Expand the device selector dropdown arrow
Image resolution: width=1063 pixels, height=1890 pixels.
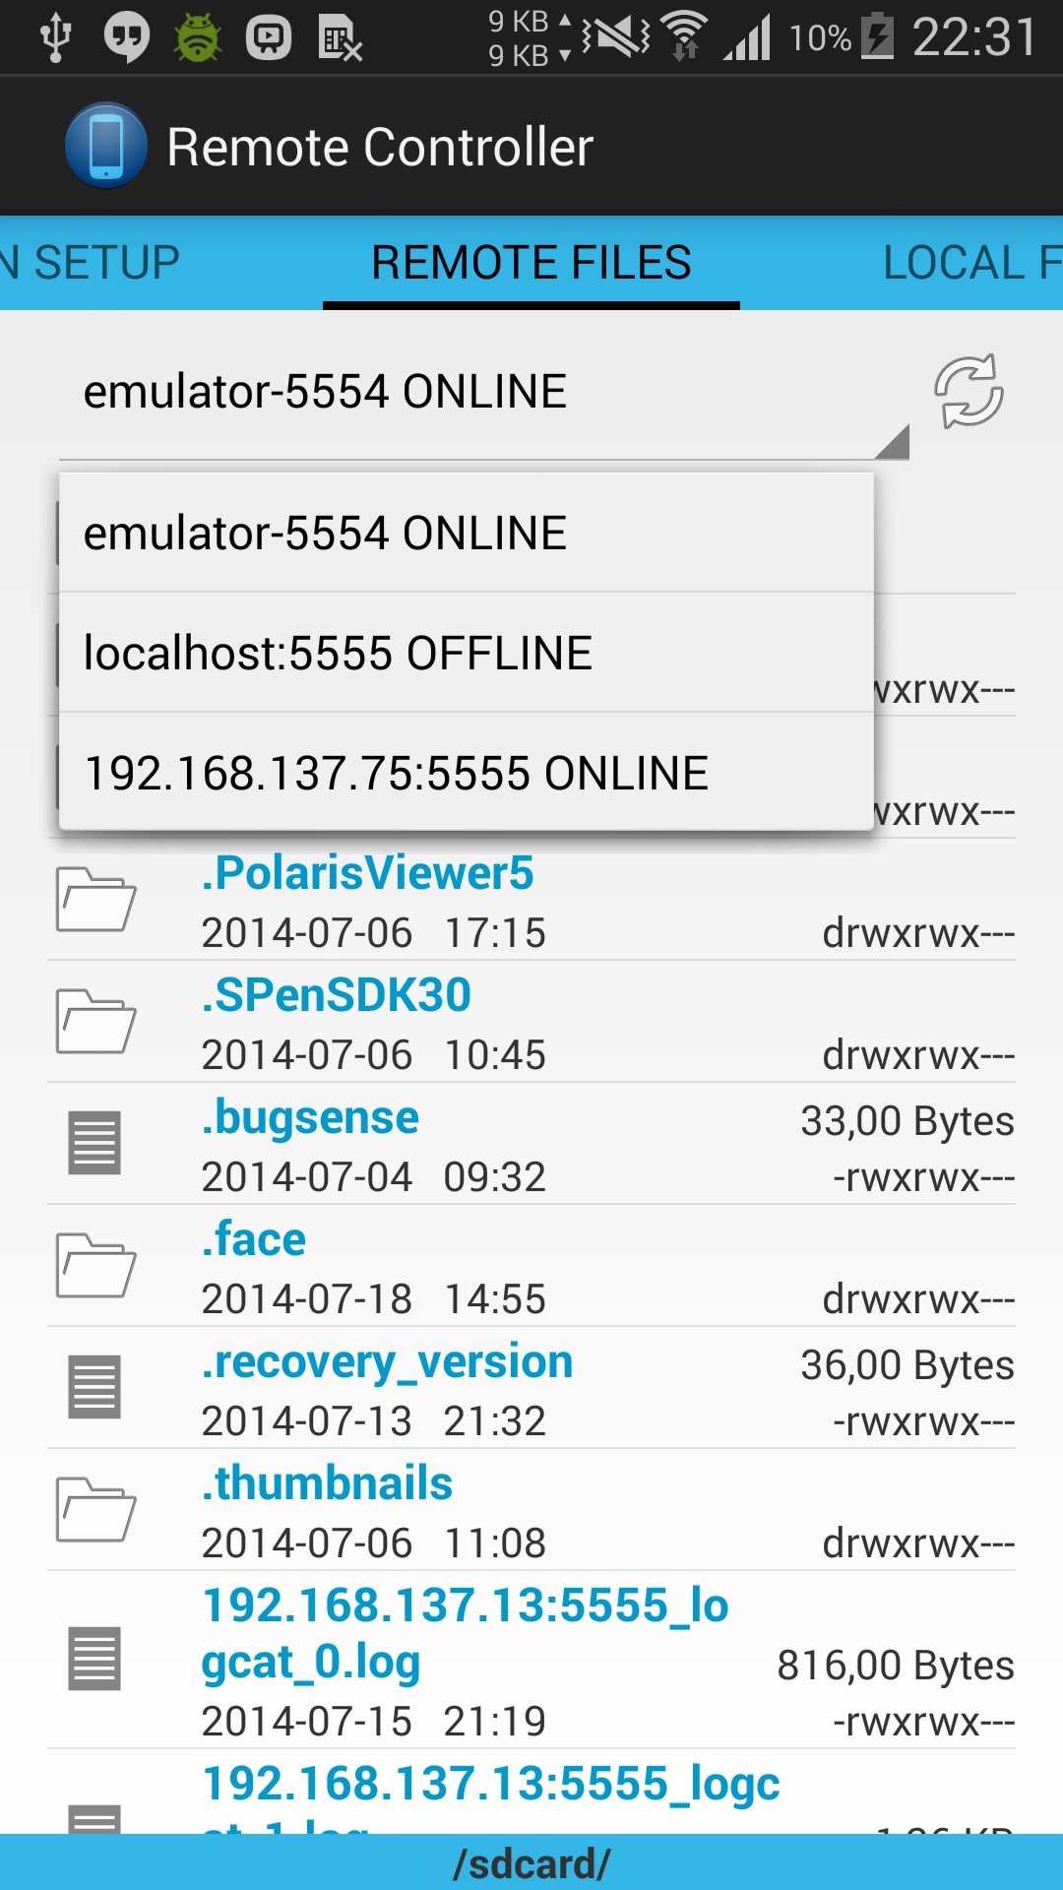[x=892, y=441]
